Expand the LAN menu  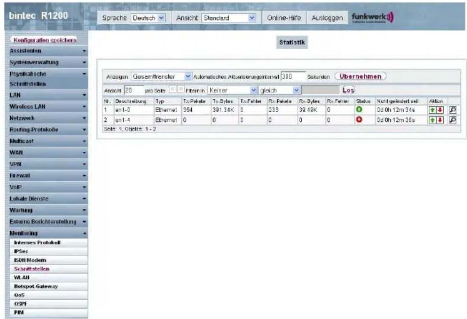tap(46, 95)
